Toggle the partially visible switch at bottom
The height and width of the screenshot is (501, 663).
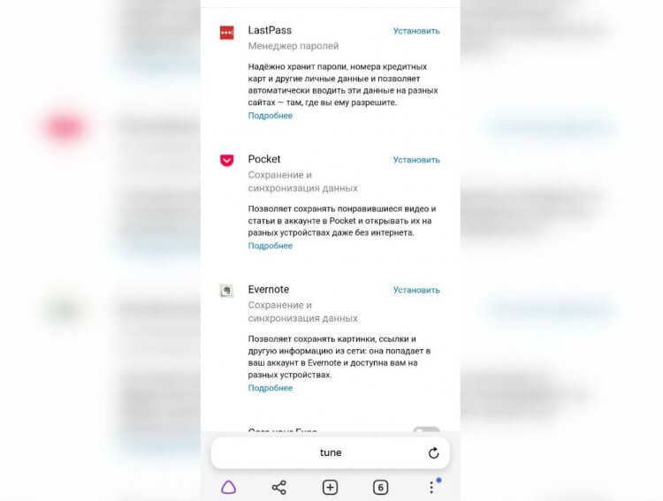pyautogui.click(x=426, y=429)
